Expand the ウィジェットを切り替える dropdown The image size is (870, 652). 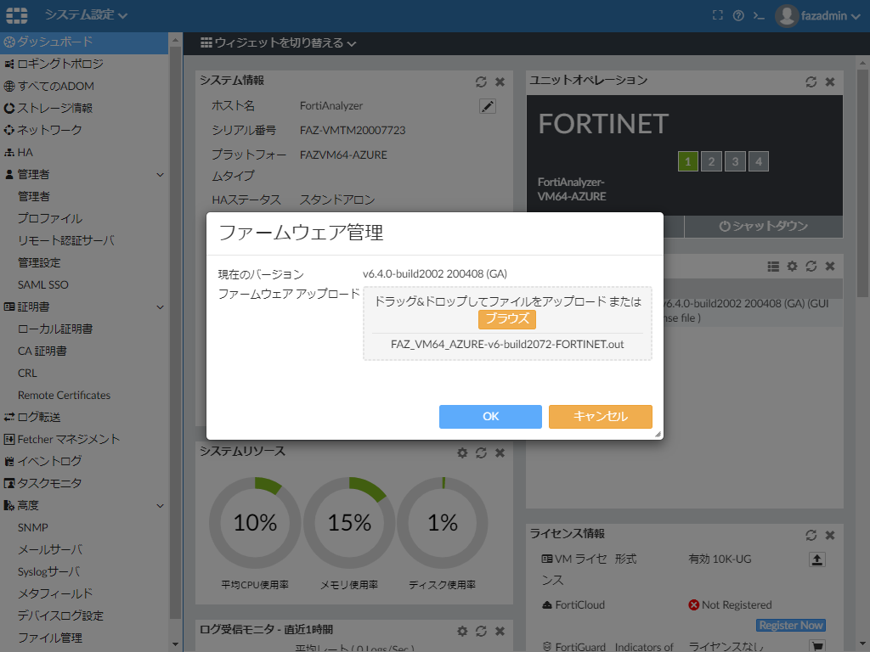click(x=279, y=42)
